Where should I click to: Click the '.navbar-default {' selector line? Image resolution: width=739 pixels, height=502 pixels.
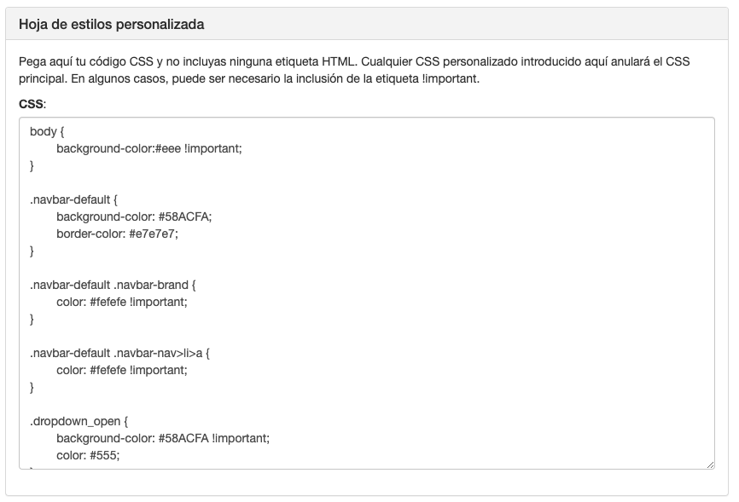(x=73, y=199)
